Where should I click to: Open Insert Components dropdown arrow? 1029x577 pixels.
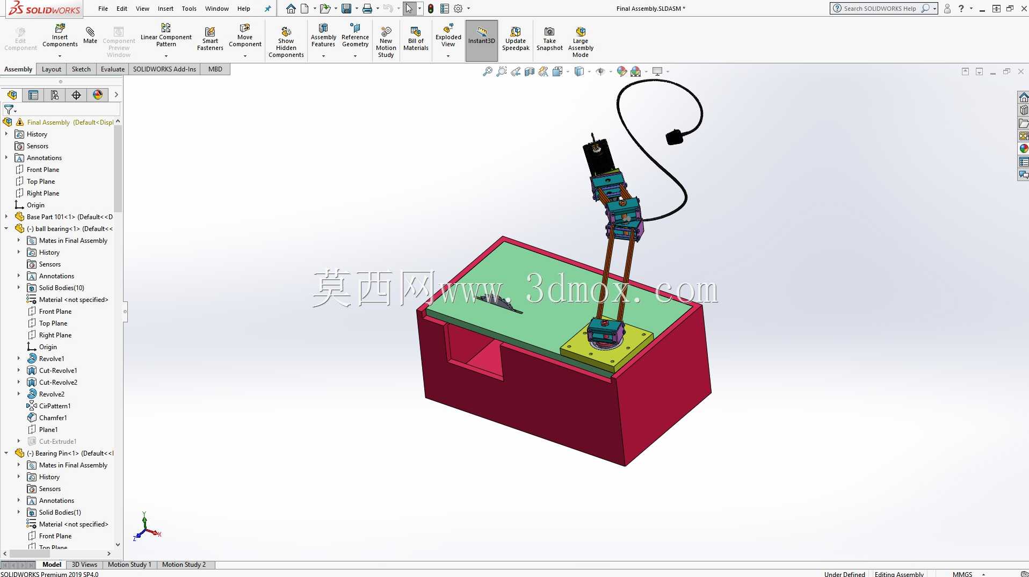(x=60, y=56)
